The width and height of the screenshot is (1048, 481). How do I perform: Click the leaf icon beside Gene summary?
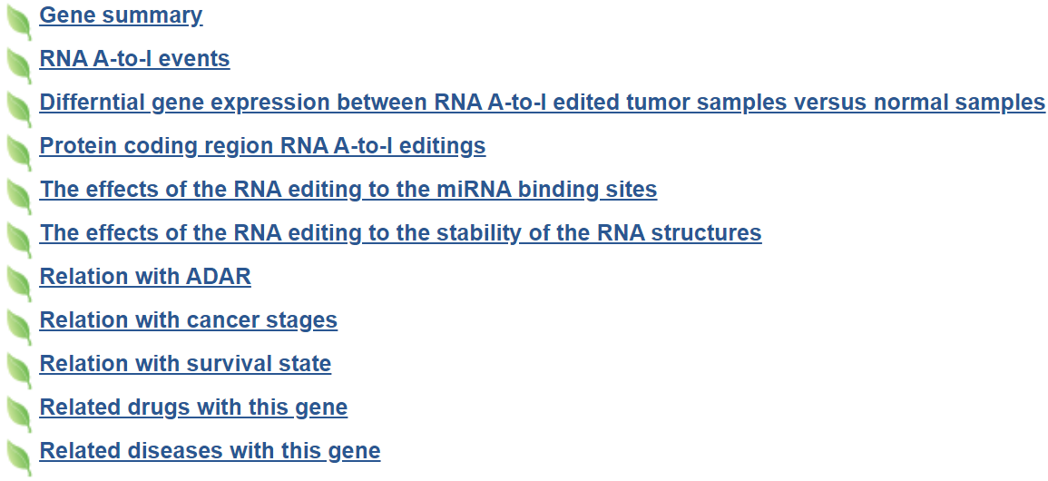(x=18, y=22)
